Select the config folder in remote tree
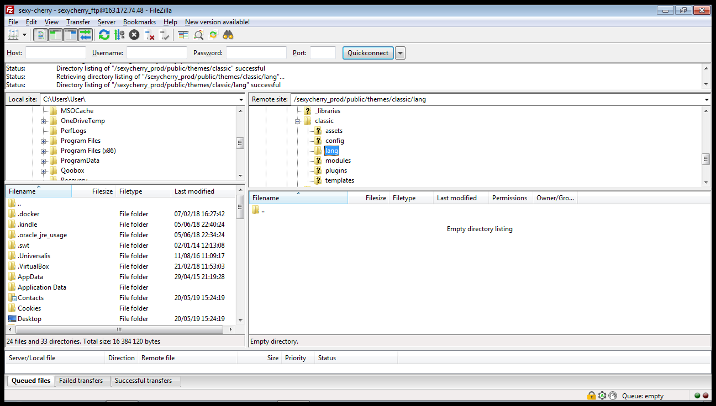The image size is (716, 406). tap(334, 141)
